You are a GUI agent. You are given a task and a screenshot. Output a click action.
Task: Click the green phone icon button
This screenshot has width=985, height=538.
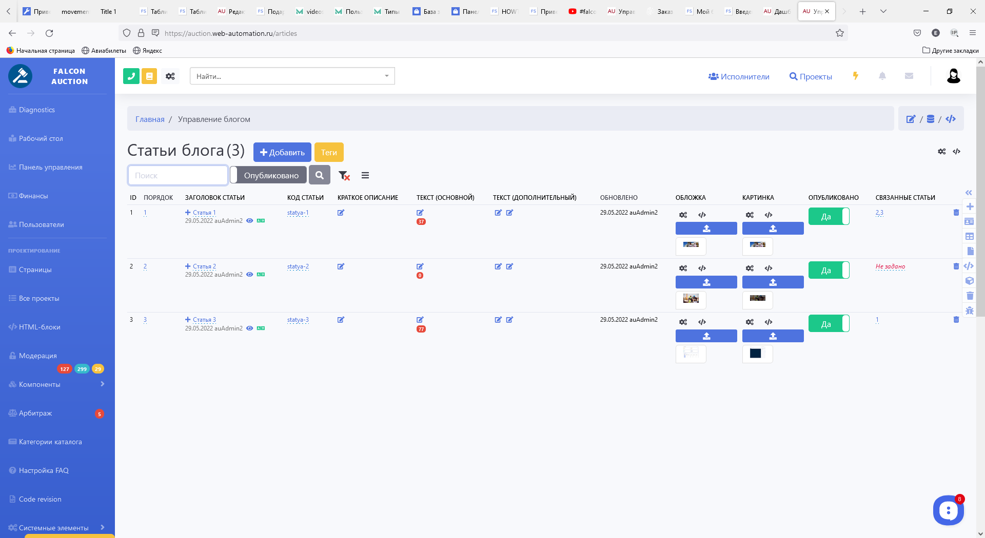tap(131, 76)
